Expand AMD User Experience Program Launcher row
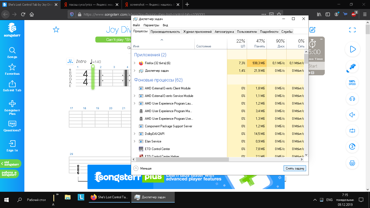 pos(135,103)
